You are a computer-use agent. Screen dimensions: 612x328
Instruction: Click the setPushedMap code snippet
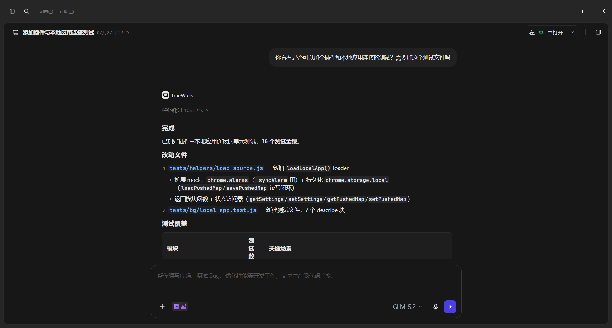[x=388, y=199]
